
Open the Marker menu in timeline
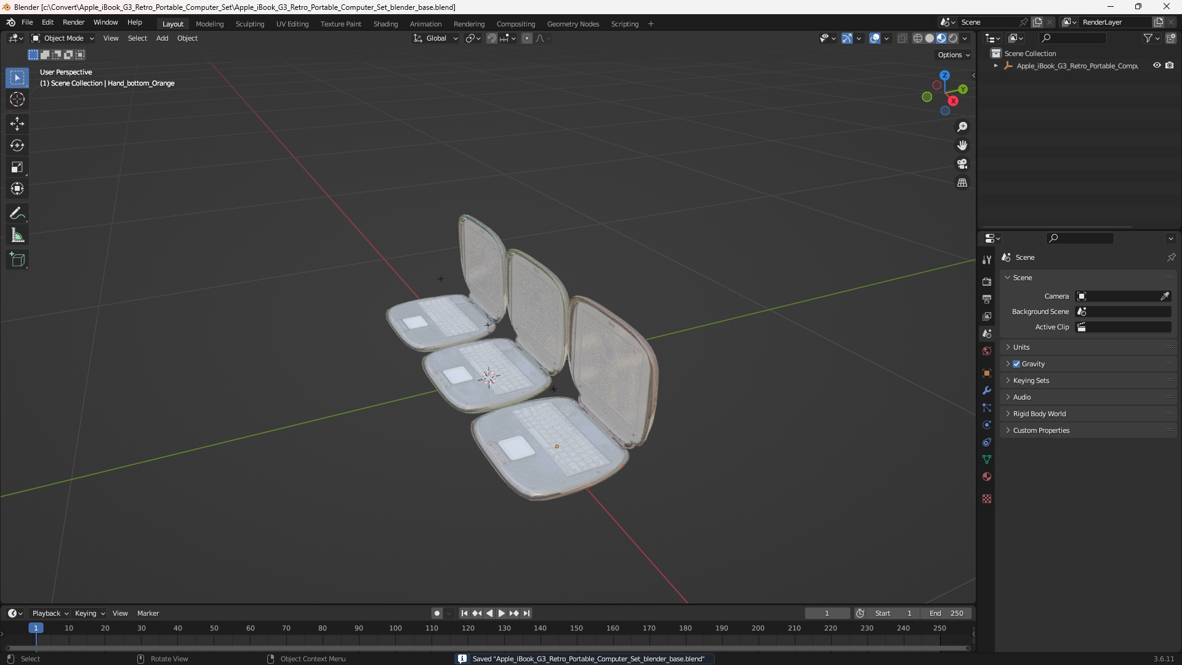pyautogui.click(x=148, y=613)
